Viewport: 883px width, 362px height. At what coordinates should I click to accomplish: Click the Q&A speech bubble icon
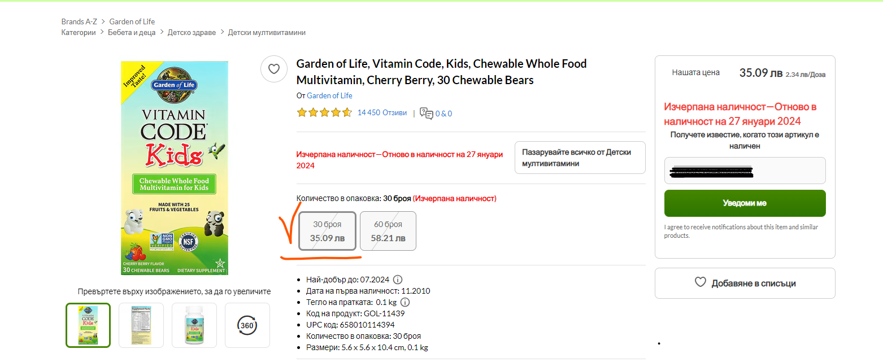tap(427, 113)
